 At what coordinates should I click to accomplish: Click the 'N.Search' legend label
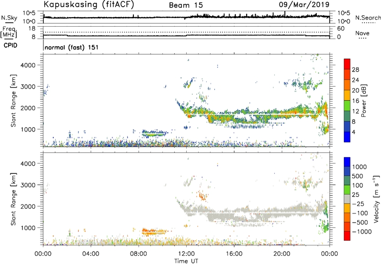[368, 18]
